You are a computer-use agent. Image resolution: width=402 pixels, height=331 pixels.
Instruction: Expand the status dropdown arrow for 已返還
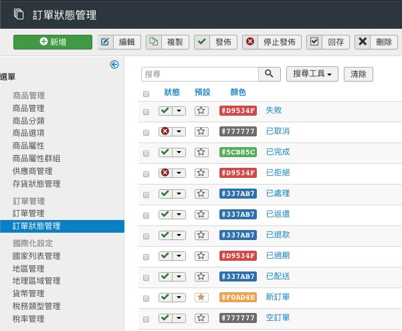[x=179, y=215]
